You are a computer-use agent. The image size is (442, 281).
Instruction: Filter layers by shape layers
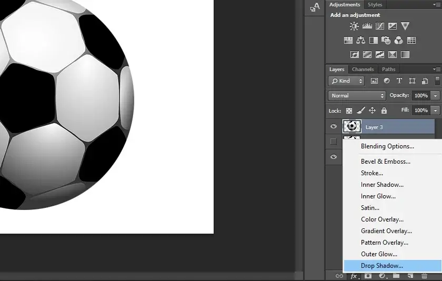412,81
